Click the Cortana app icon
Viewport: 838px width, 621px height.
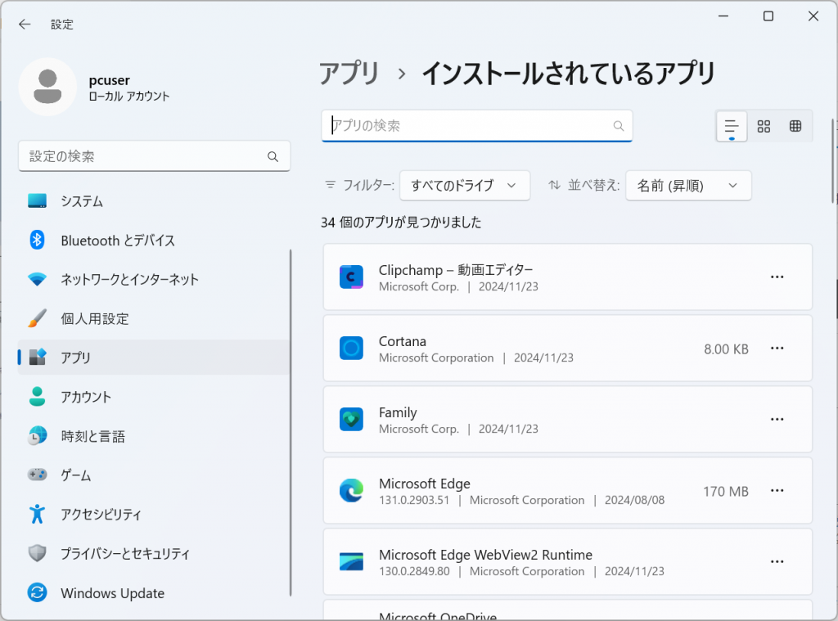click(351, 348)
